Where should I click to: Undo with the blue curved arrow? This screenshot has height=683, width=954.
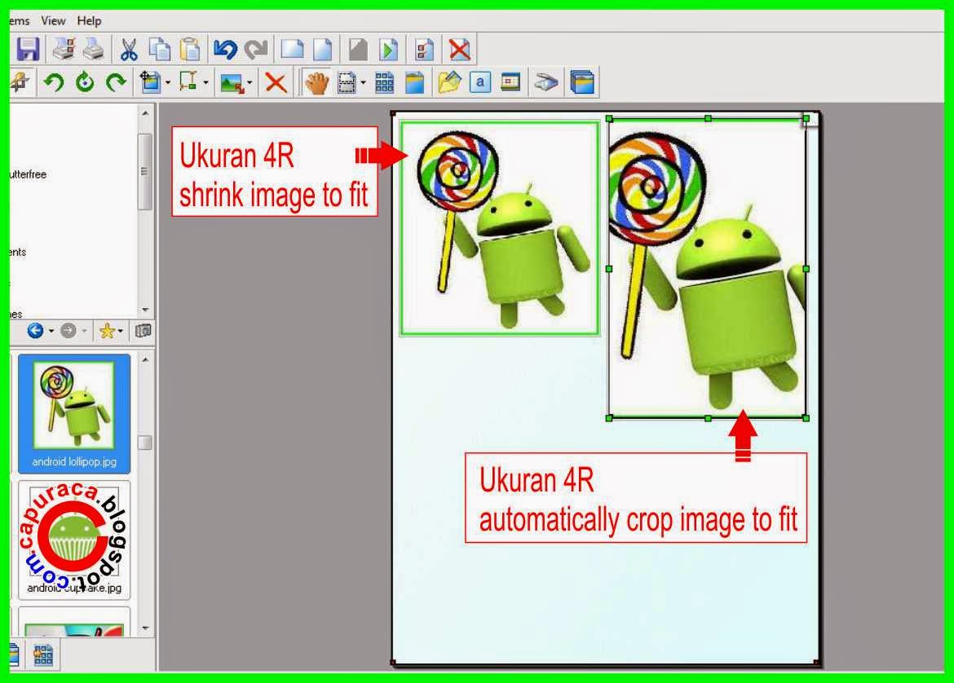point(225,49)
